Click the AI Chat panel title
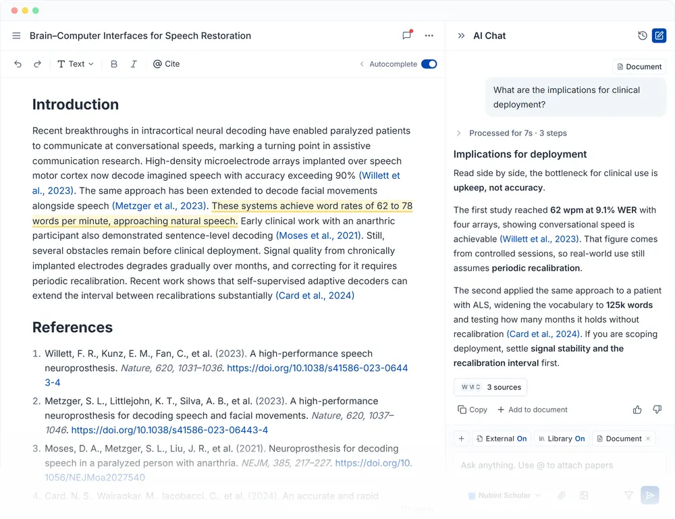 tap(489, 36)
